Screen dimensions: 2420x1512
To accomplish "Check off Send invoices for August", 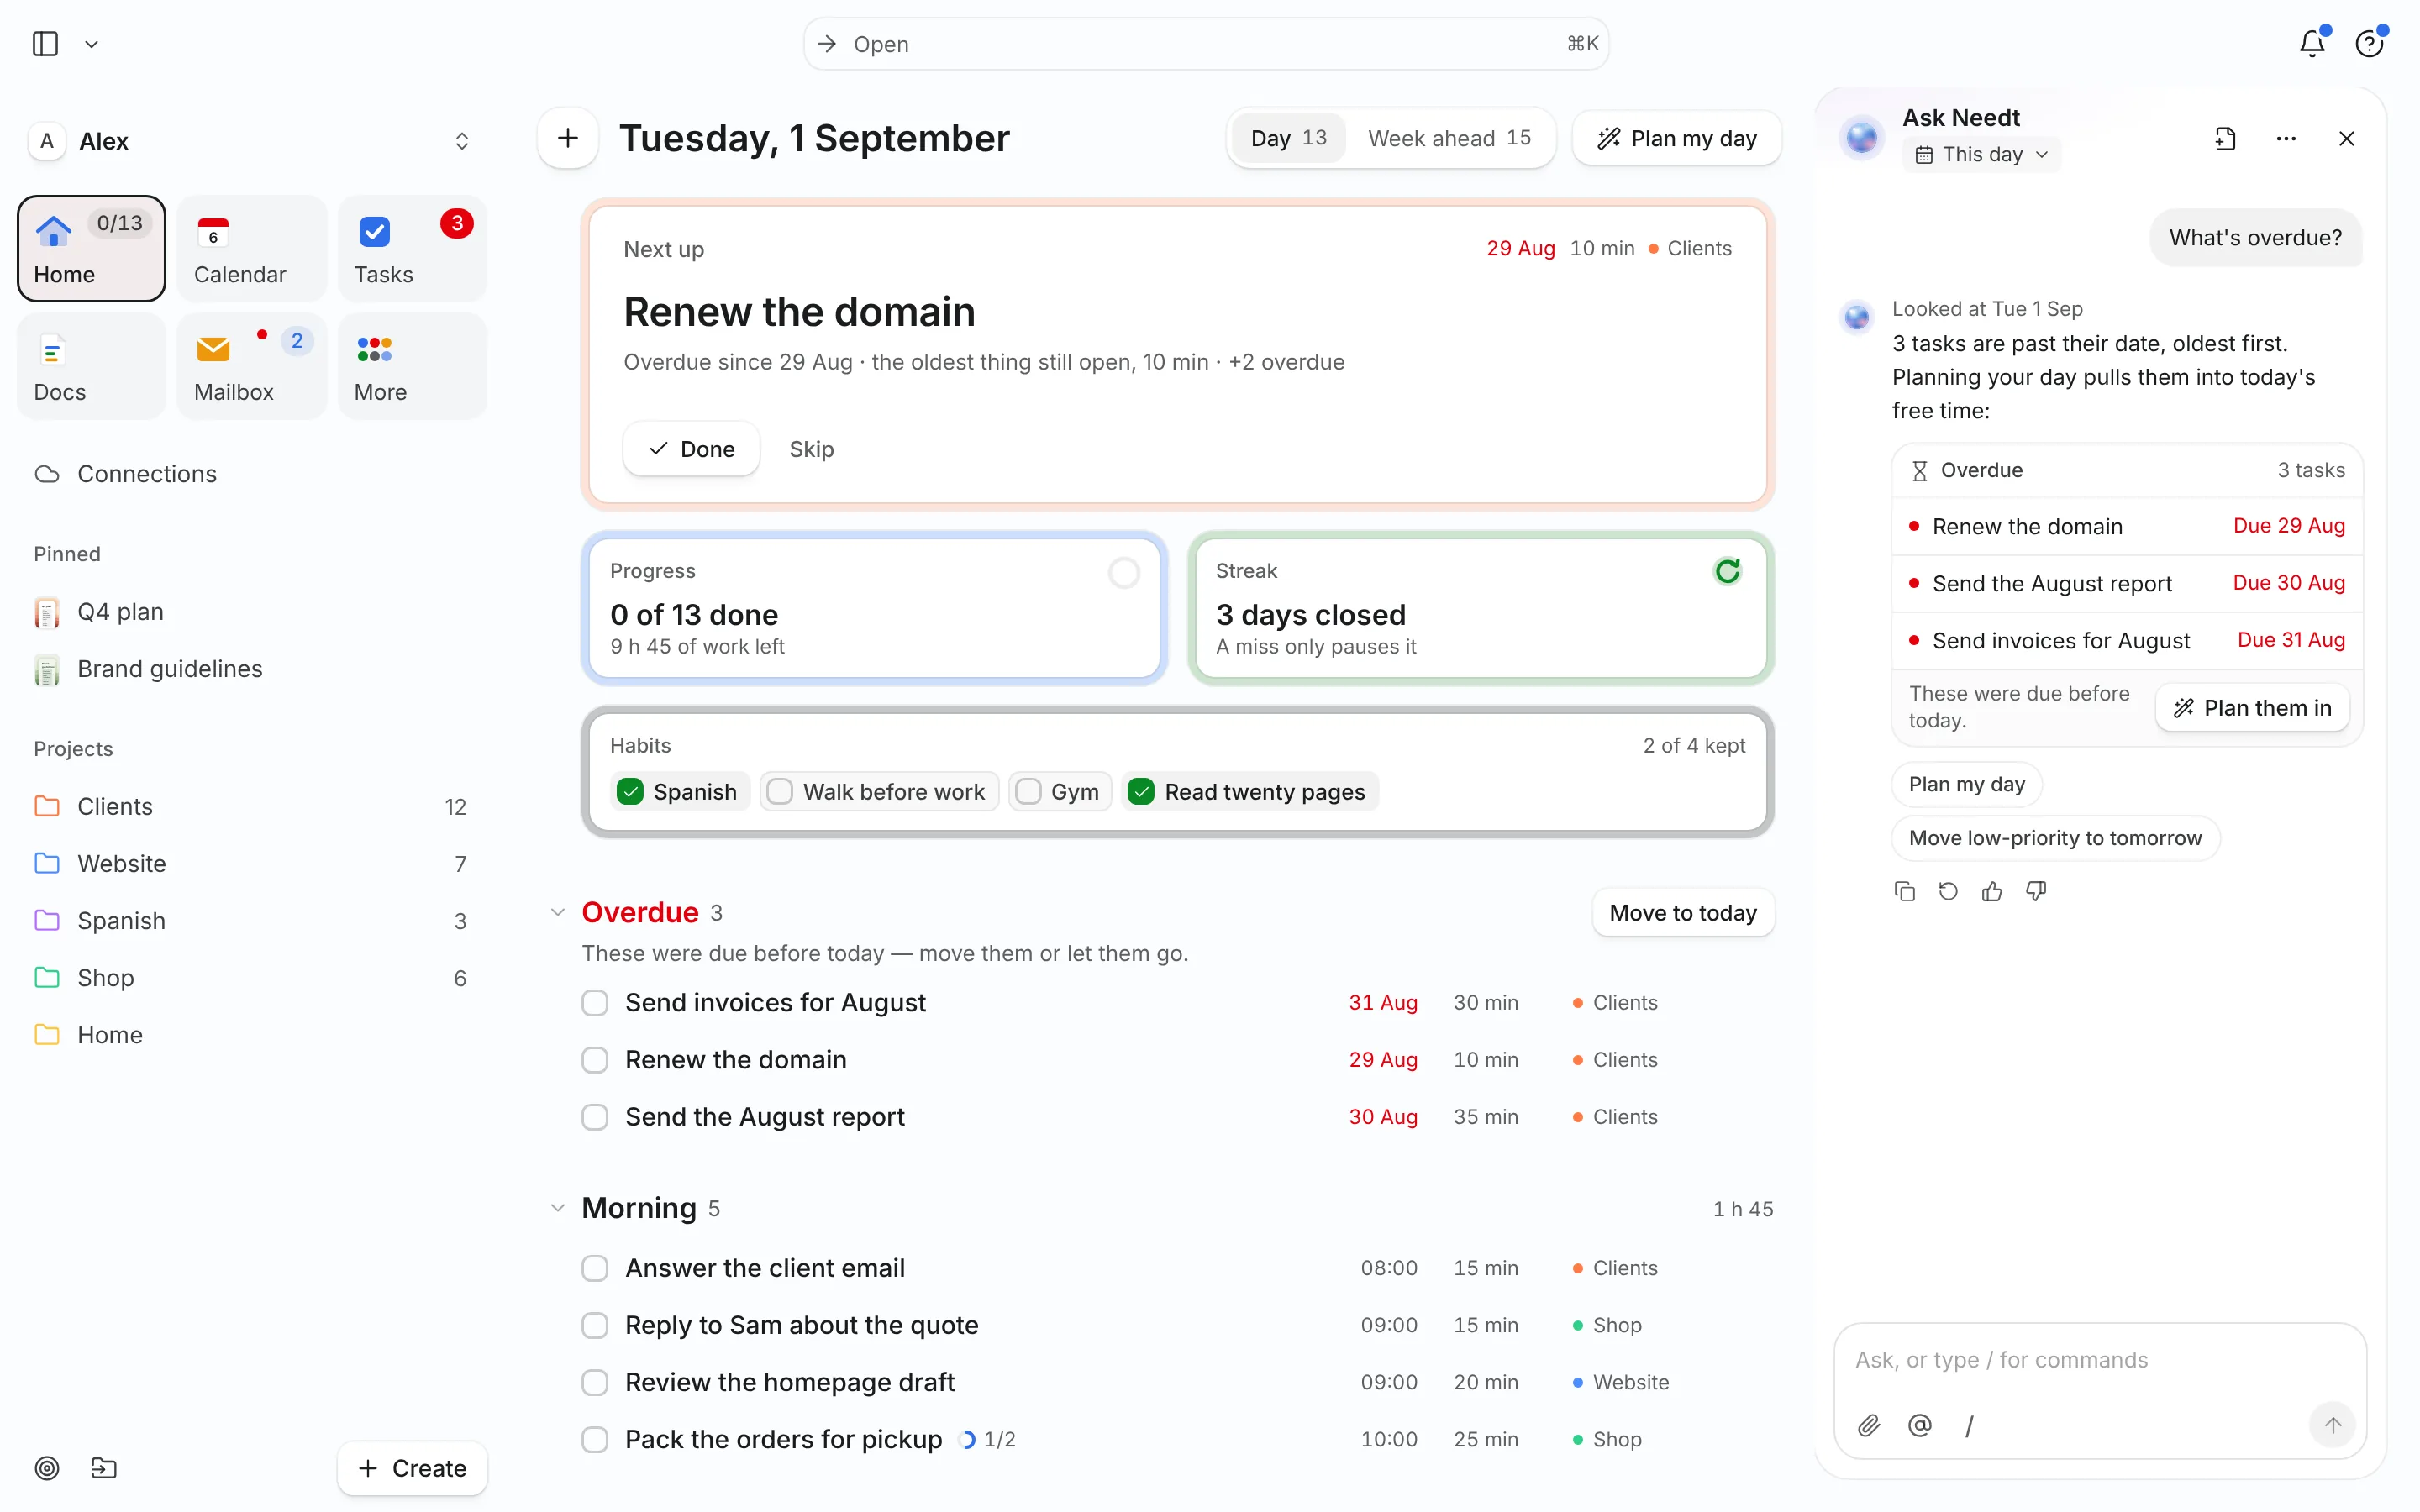I will pos(595,1002).
